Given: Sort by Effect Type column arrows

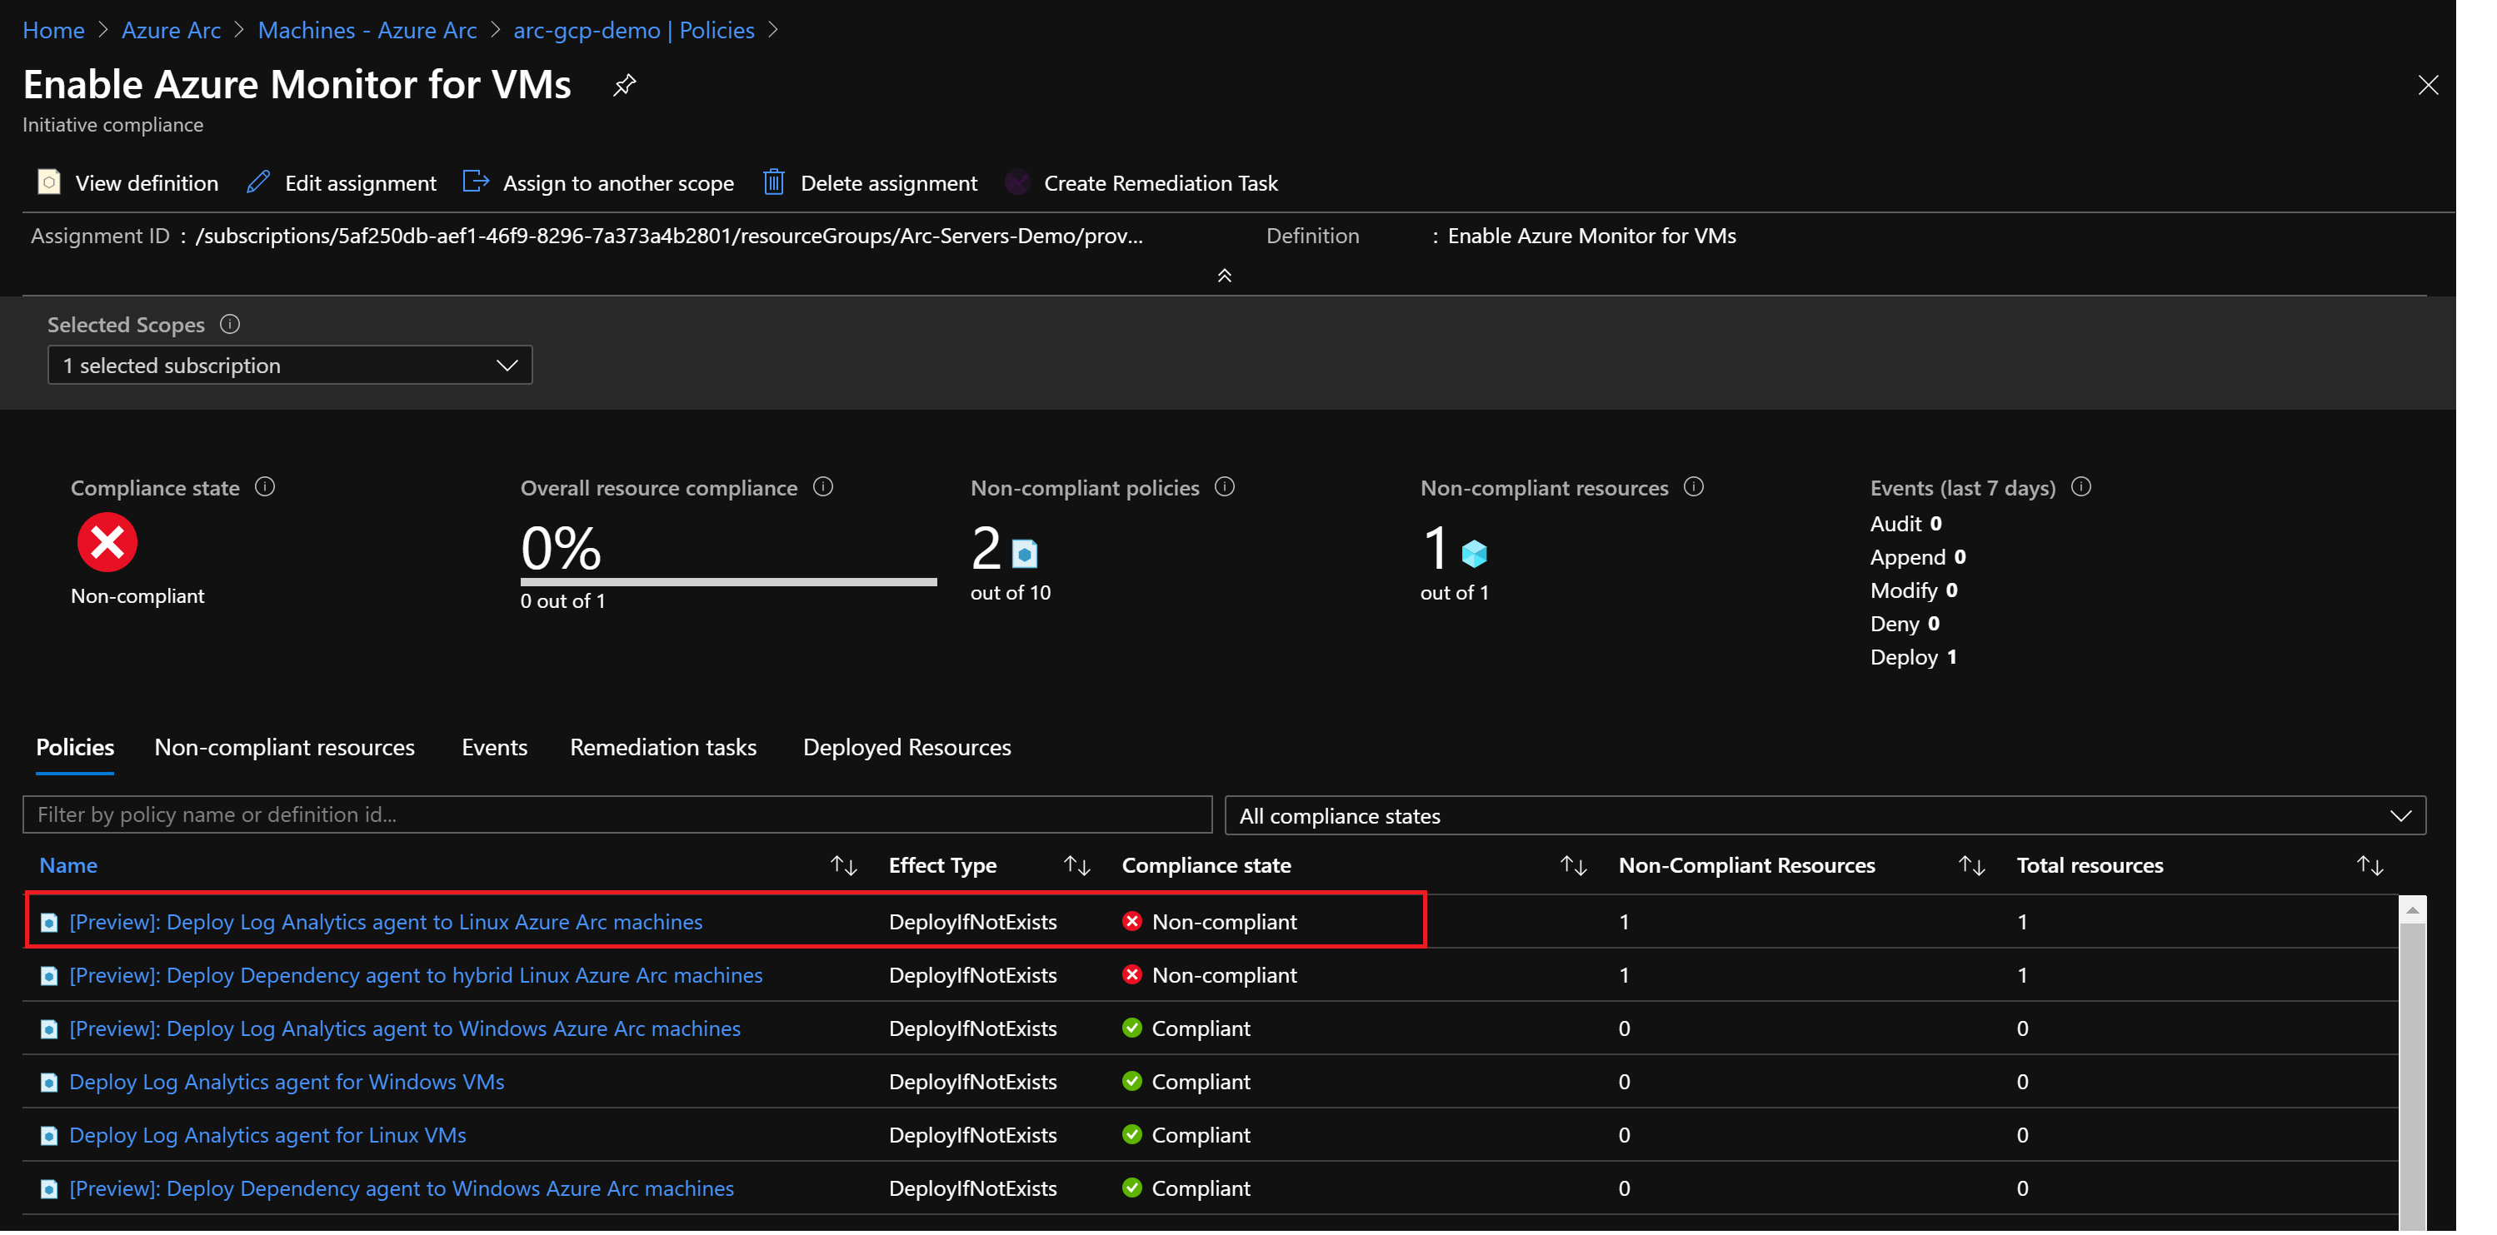Looking at the screenshot, I should 1077,865.
